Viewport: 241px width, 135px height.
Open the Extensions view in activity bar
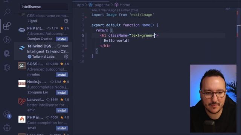click(7, 26)
